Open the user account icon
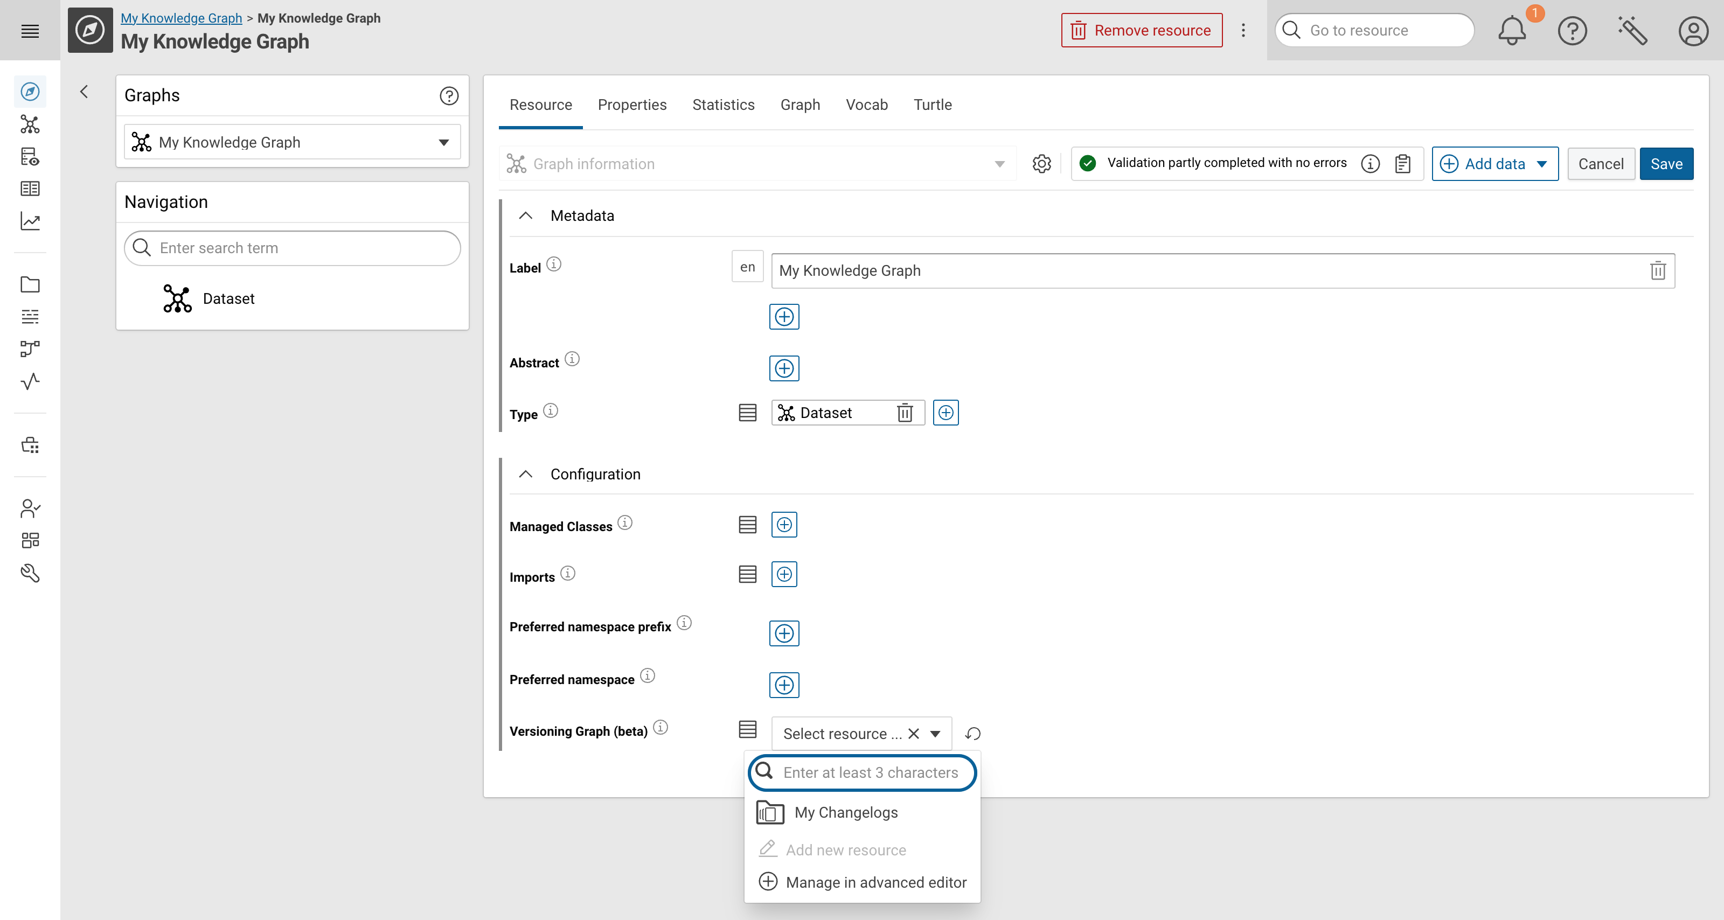The image size is (1724, 920). pyautogui.click(x=1693, y=31)
